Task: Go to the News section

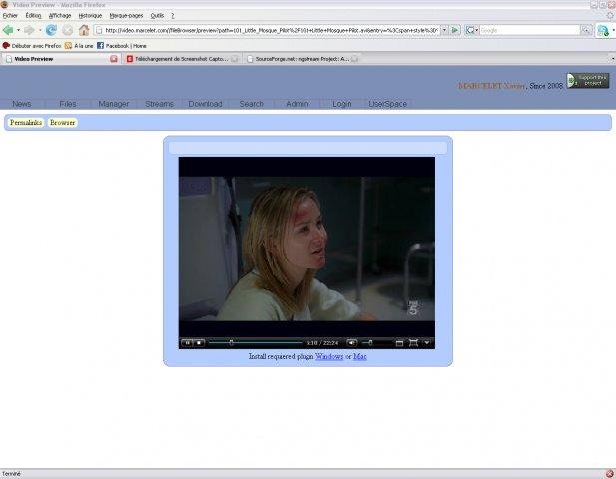Action: click(x=22, y=104)
